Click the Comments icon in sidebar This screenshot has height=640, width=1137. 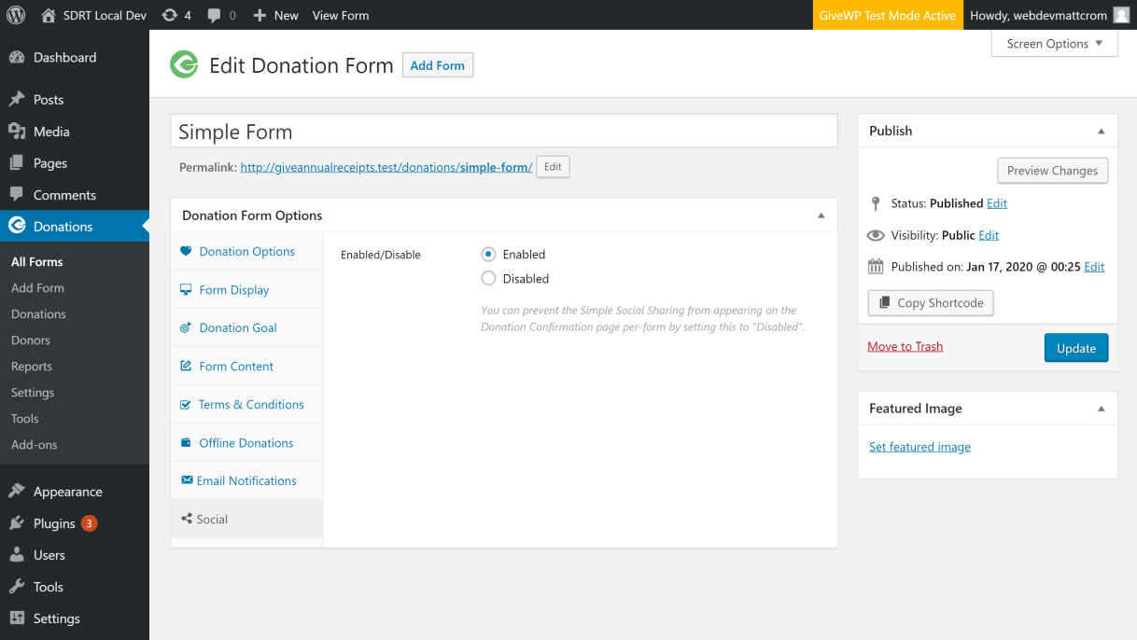(17, 194)
